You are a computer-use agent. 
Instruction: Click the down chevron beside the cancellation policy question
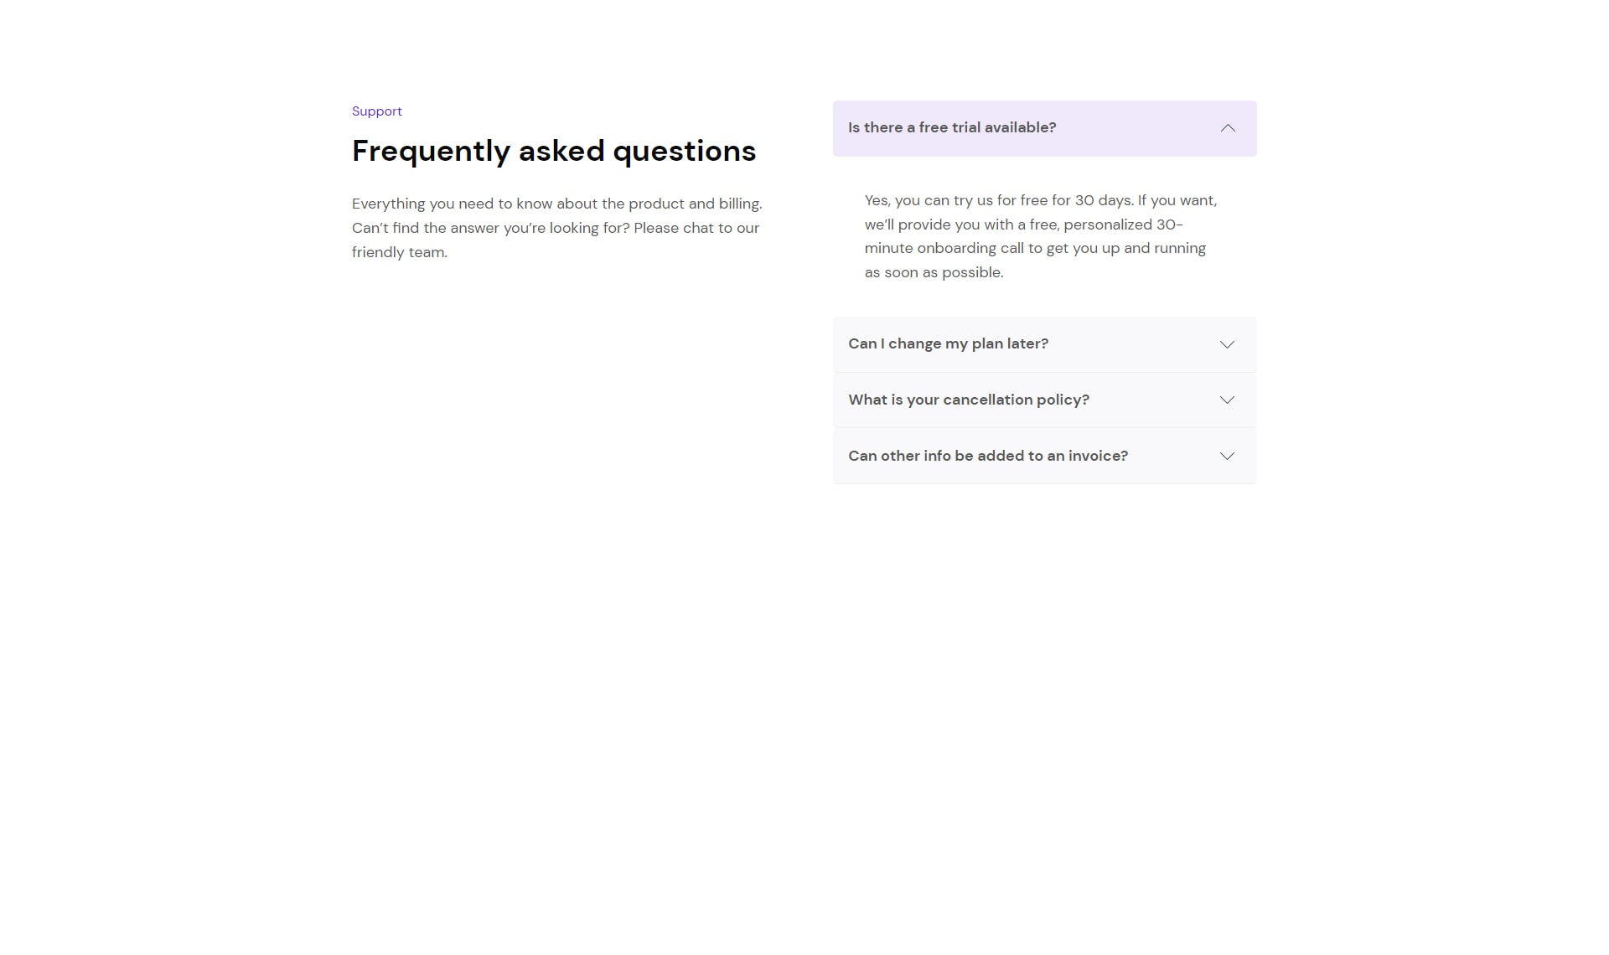1227,400
